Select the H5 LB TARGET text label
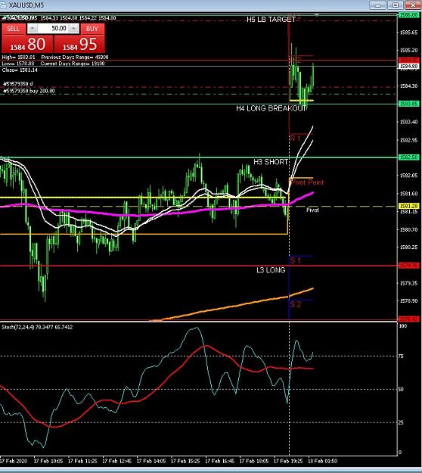This screenshot has height=473, width=422. coord(271,20)
